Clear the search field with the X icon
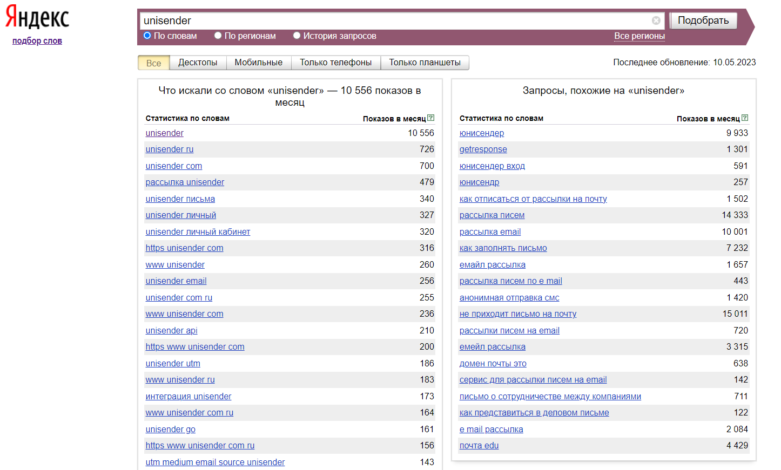781x470 pixels. pos(656,21)
